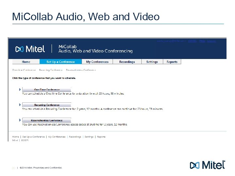Click arrow beside Reservationless Conference button
Viewport: 235px width, 176px height.
(20, 120)
